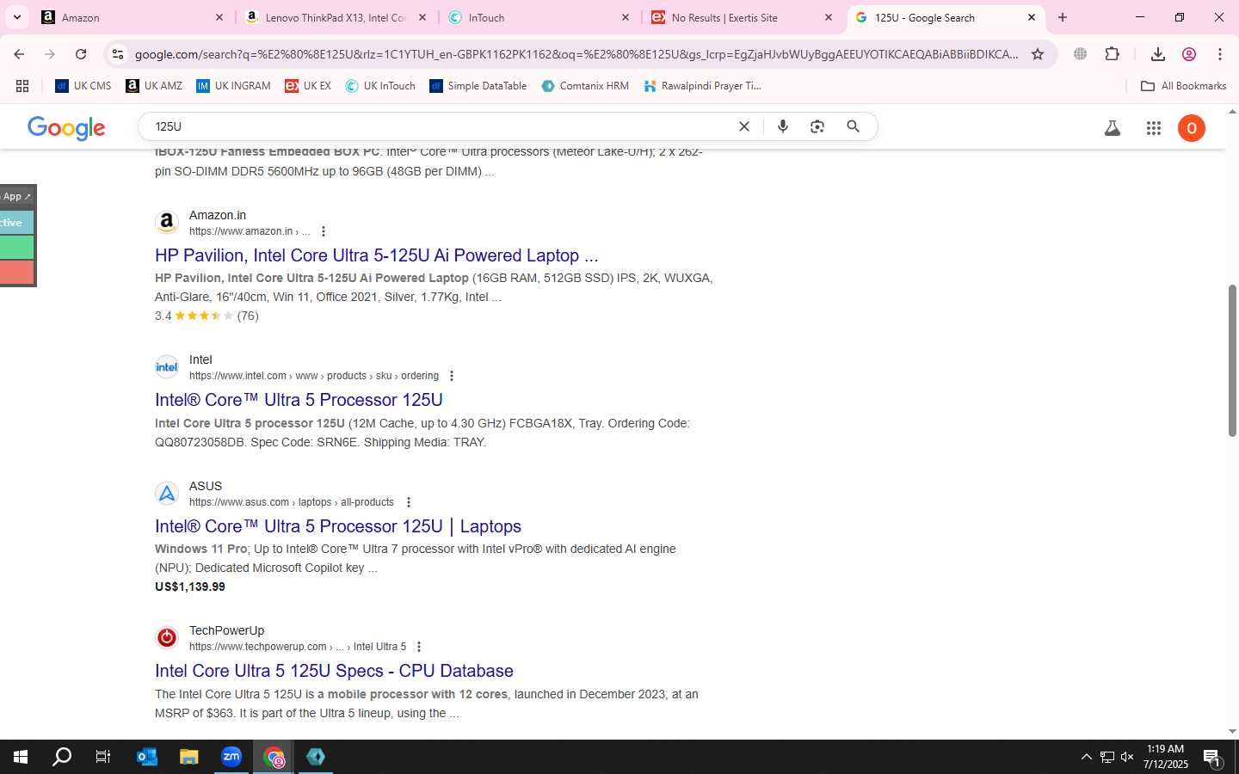Viewport: 1239px width, 774px height.
Task: Close the Exertis Site tab
Action: [x=829, y=17]
